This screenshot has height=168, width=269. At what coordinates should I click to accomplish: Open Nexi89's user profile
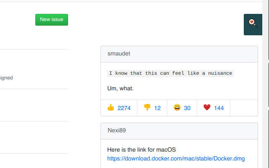pyautogui.click(x=117, y=131)
